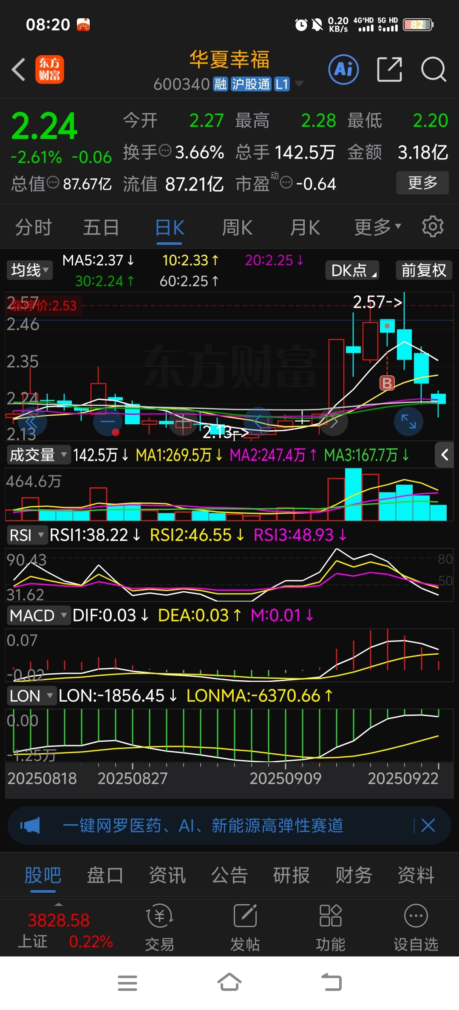Image resolution: width=459 pixels, height=1010 pixels.
Task: Open 资料 tab
Action: (416, 875)
